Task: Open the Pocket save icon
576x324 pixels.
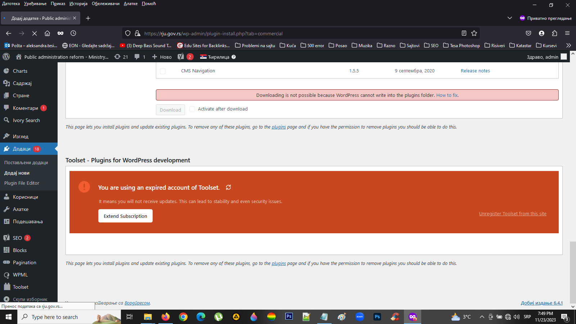Action: (x=528, y=33)
